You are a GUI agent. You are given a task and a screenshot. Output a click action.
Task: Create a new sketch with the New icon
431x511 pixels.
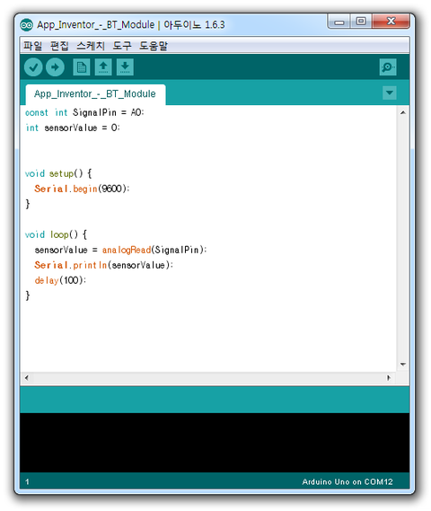click(82, 67)
